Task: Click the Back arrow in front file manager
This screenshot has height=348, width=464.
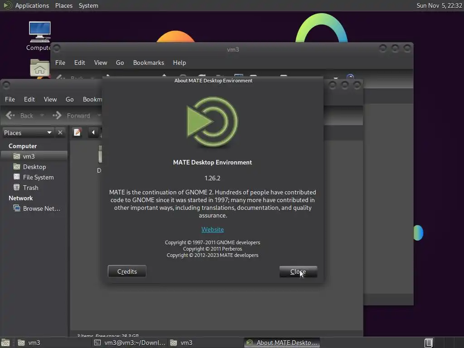Action: [19, 116]
